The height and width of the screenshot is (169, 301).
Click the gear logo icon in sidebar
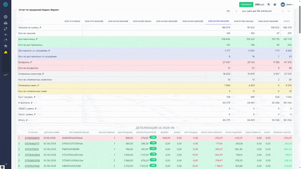pos(6,5)
